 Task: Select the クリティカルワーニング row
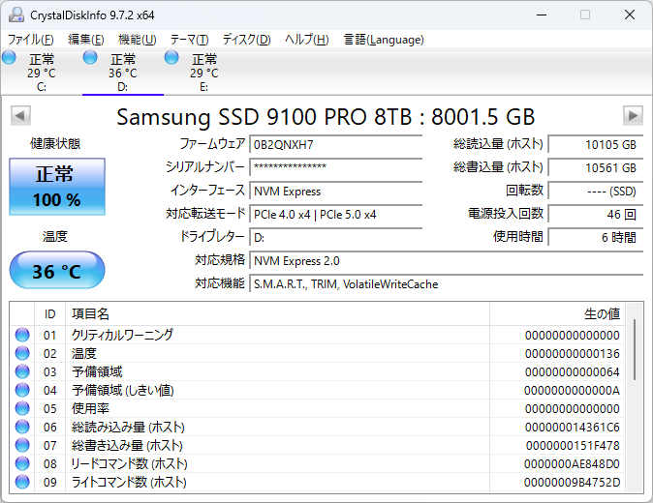318,335
